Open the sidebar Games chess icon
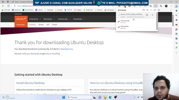The image size is (179, 100). point(176,29)
